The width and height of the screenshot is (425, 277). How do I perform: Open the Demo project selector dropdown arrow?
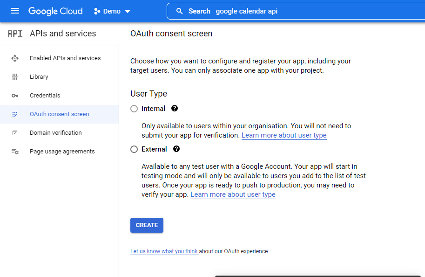128,11
